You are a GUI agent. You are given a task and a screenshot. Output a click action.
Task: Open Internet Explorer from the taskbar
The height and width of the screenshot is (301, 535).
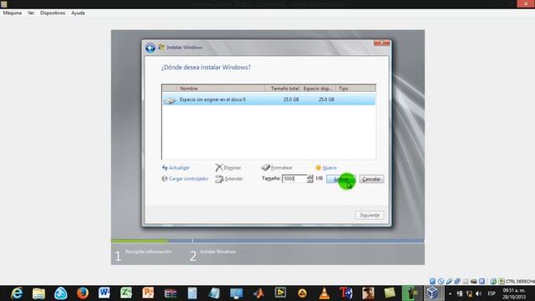pyautogui.click(x=17, y=293)
